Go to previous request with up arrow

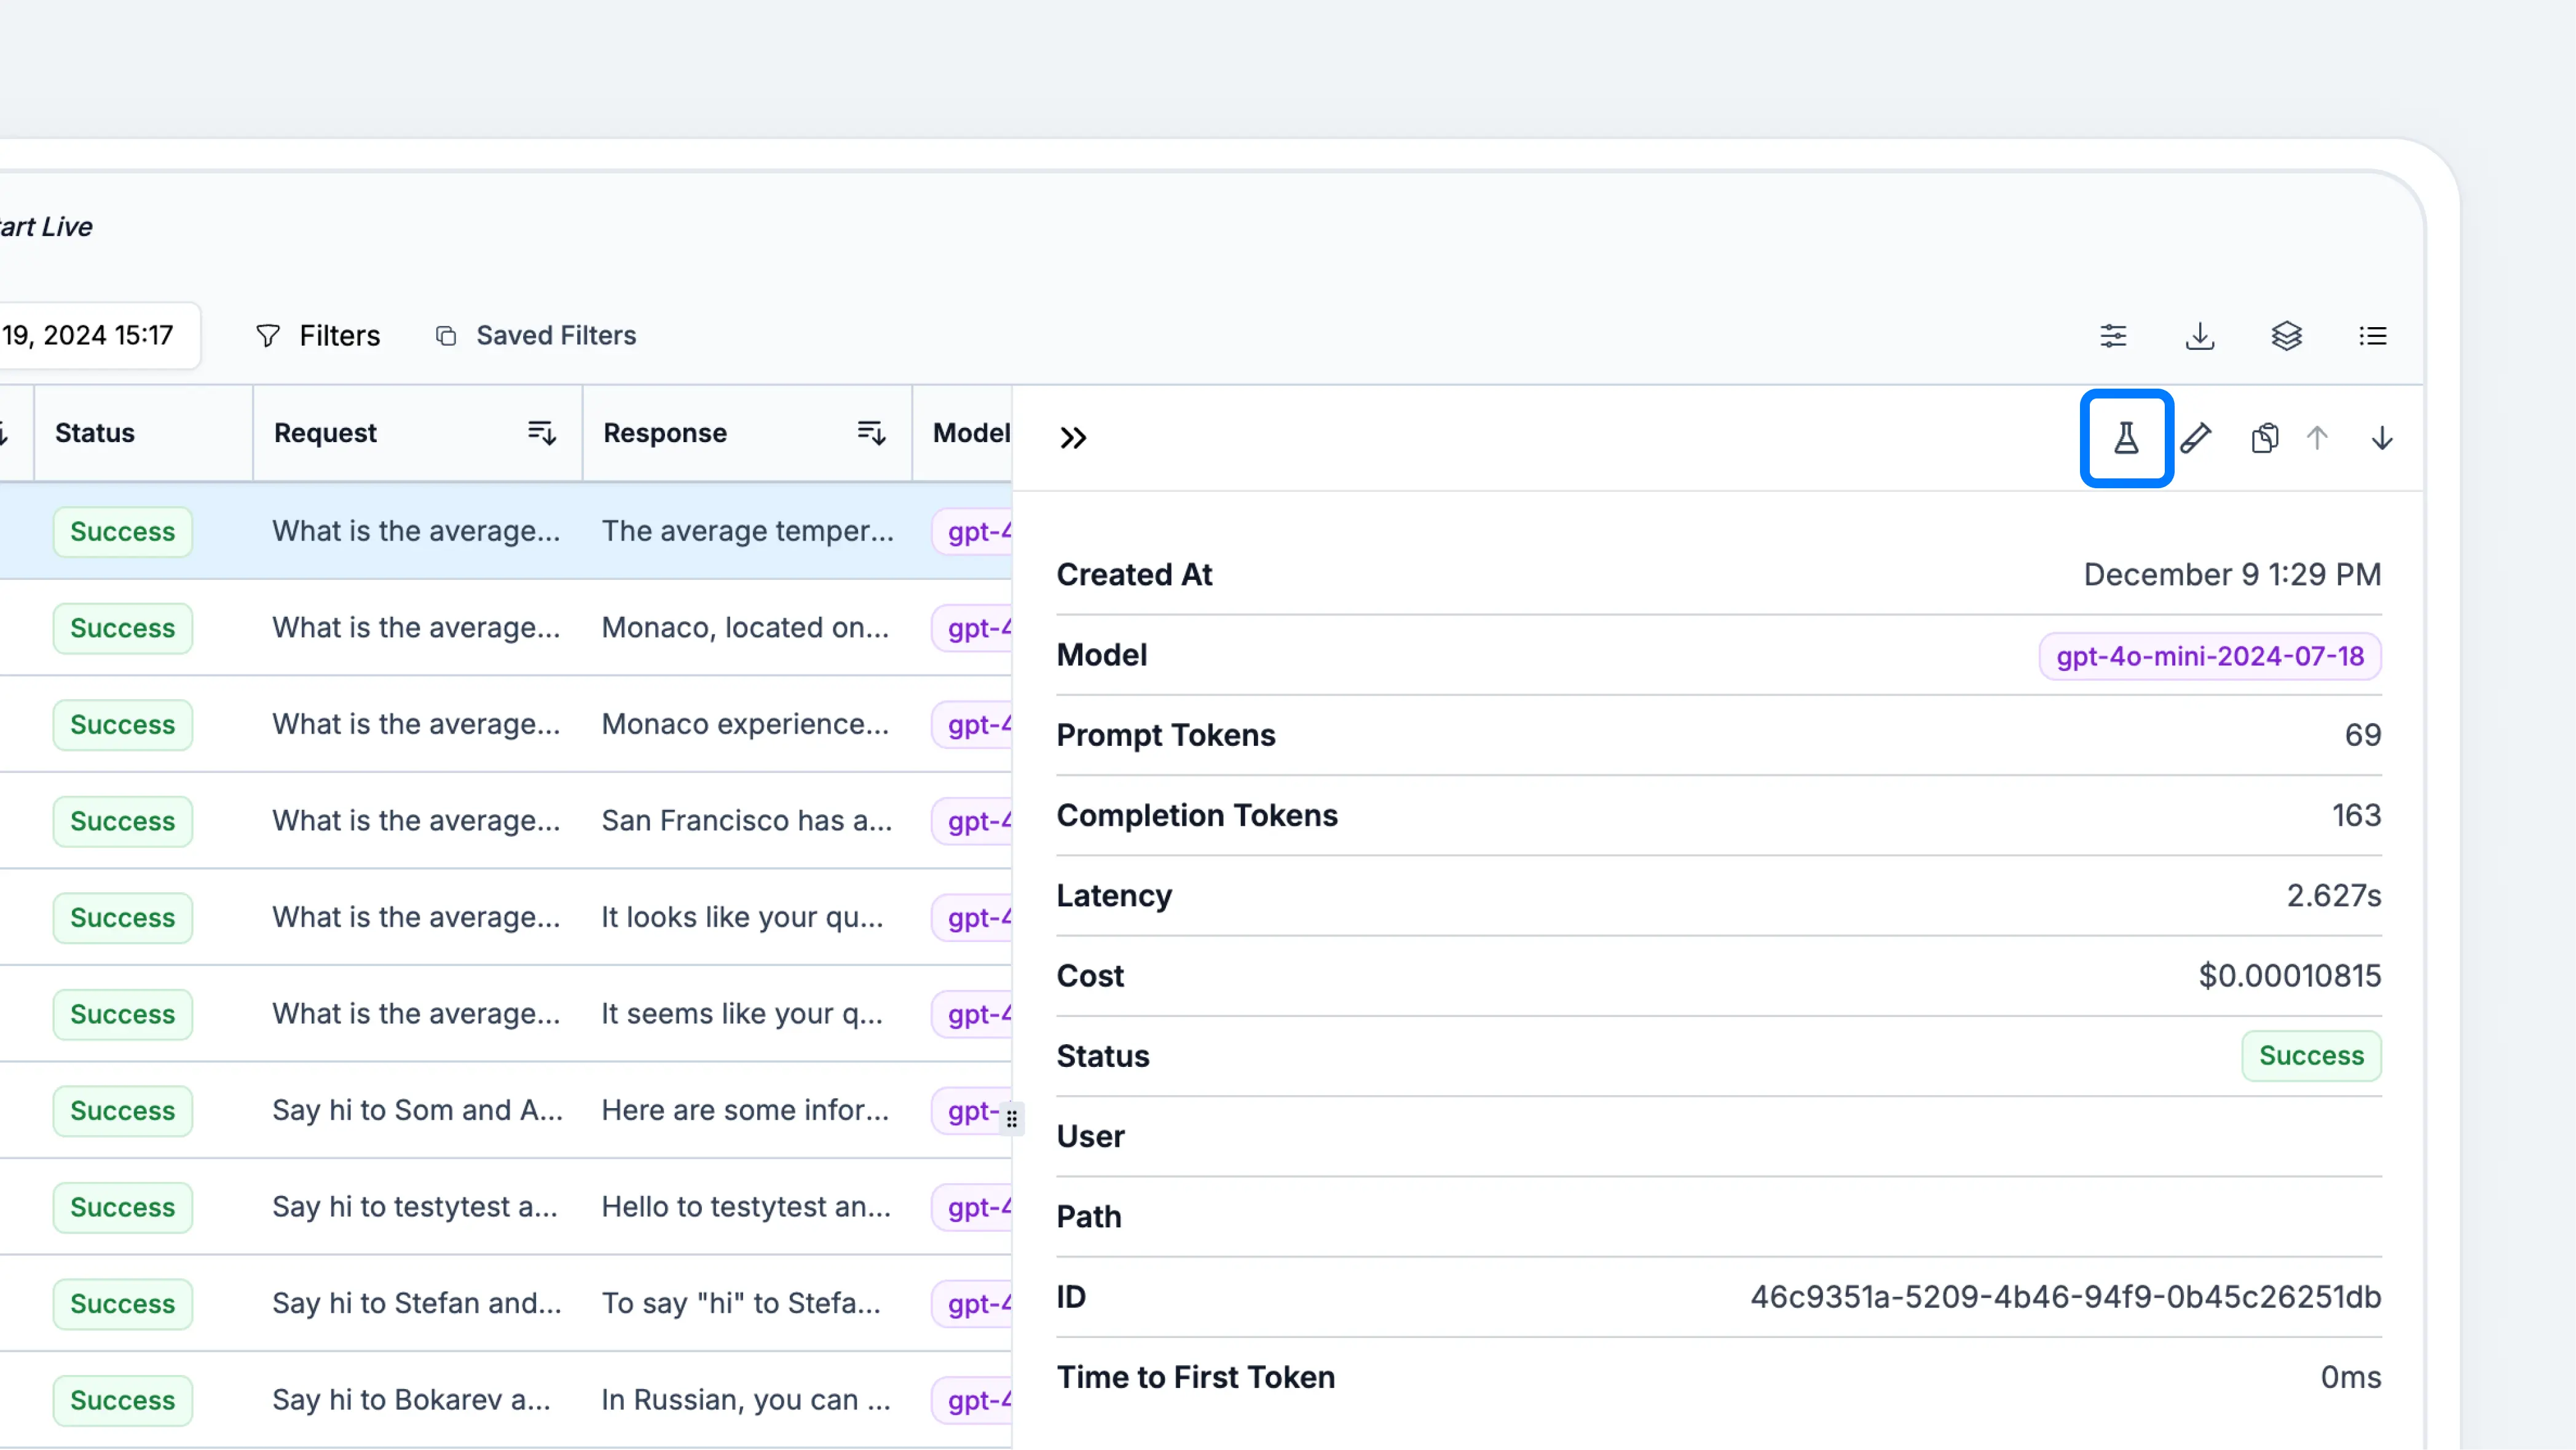tap(2317, 438)
